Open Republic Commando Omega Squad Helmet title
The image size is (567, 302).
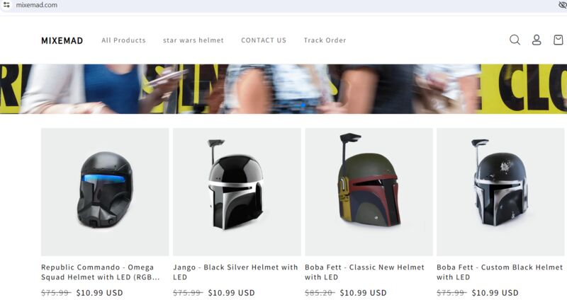click(x=100, y=272)
